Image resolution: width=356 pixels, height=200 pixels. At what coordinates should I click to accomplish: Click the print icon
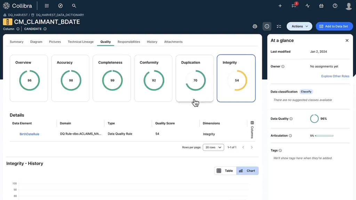pos(255,26)
